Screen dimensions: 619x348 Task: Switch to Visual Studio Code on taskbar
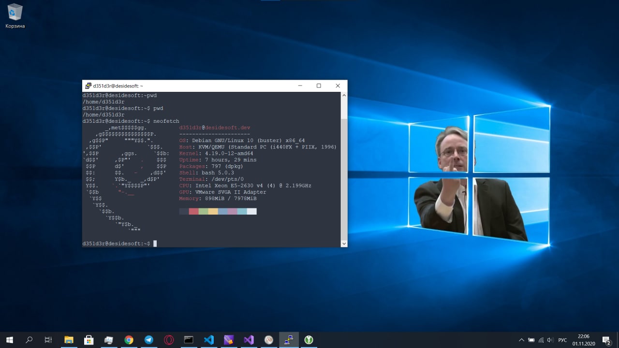[x=208, y=340]
